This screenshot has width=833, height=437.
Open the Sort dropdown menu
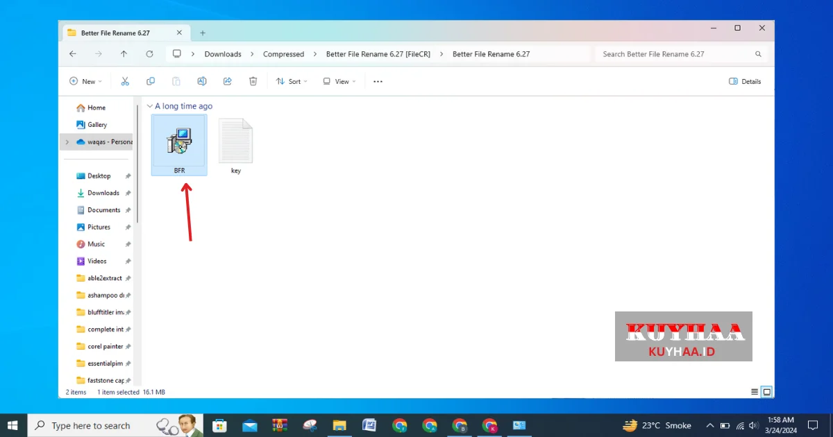[x=292, y=81]
